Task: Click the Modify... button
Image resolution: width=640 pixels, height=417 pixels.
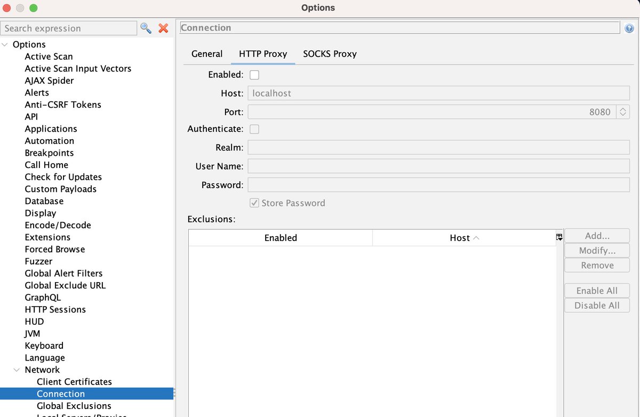Action: click(597, 251)
